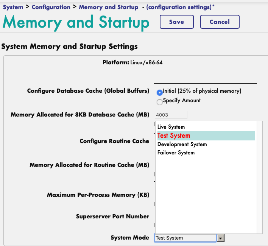
Task: Click the Memory and Startup breadcrumb link
Action: click(108, 7)
